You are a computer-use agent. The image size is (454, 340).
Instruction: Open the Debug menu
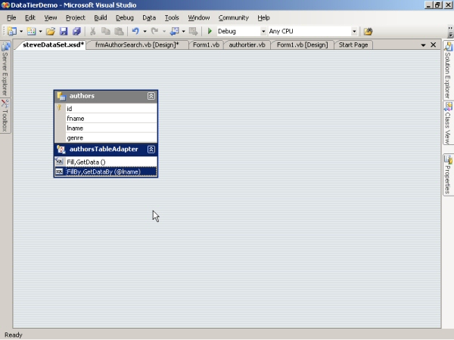tap(125, 17)
